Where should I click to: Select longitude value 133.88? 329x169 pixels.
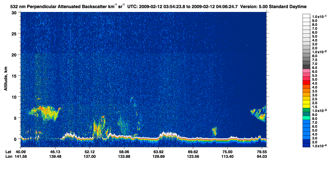pos(124,156)
